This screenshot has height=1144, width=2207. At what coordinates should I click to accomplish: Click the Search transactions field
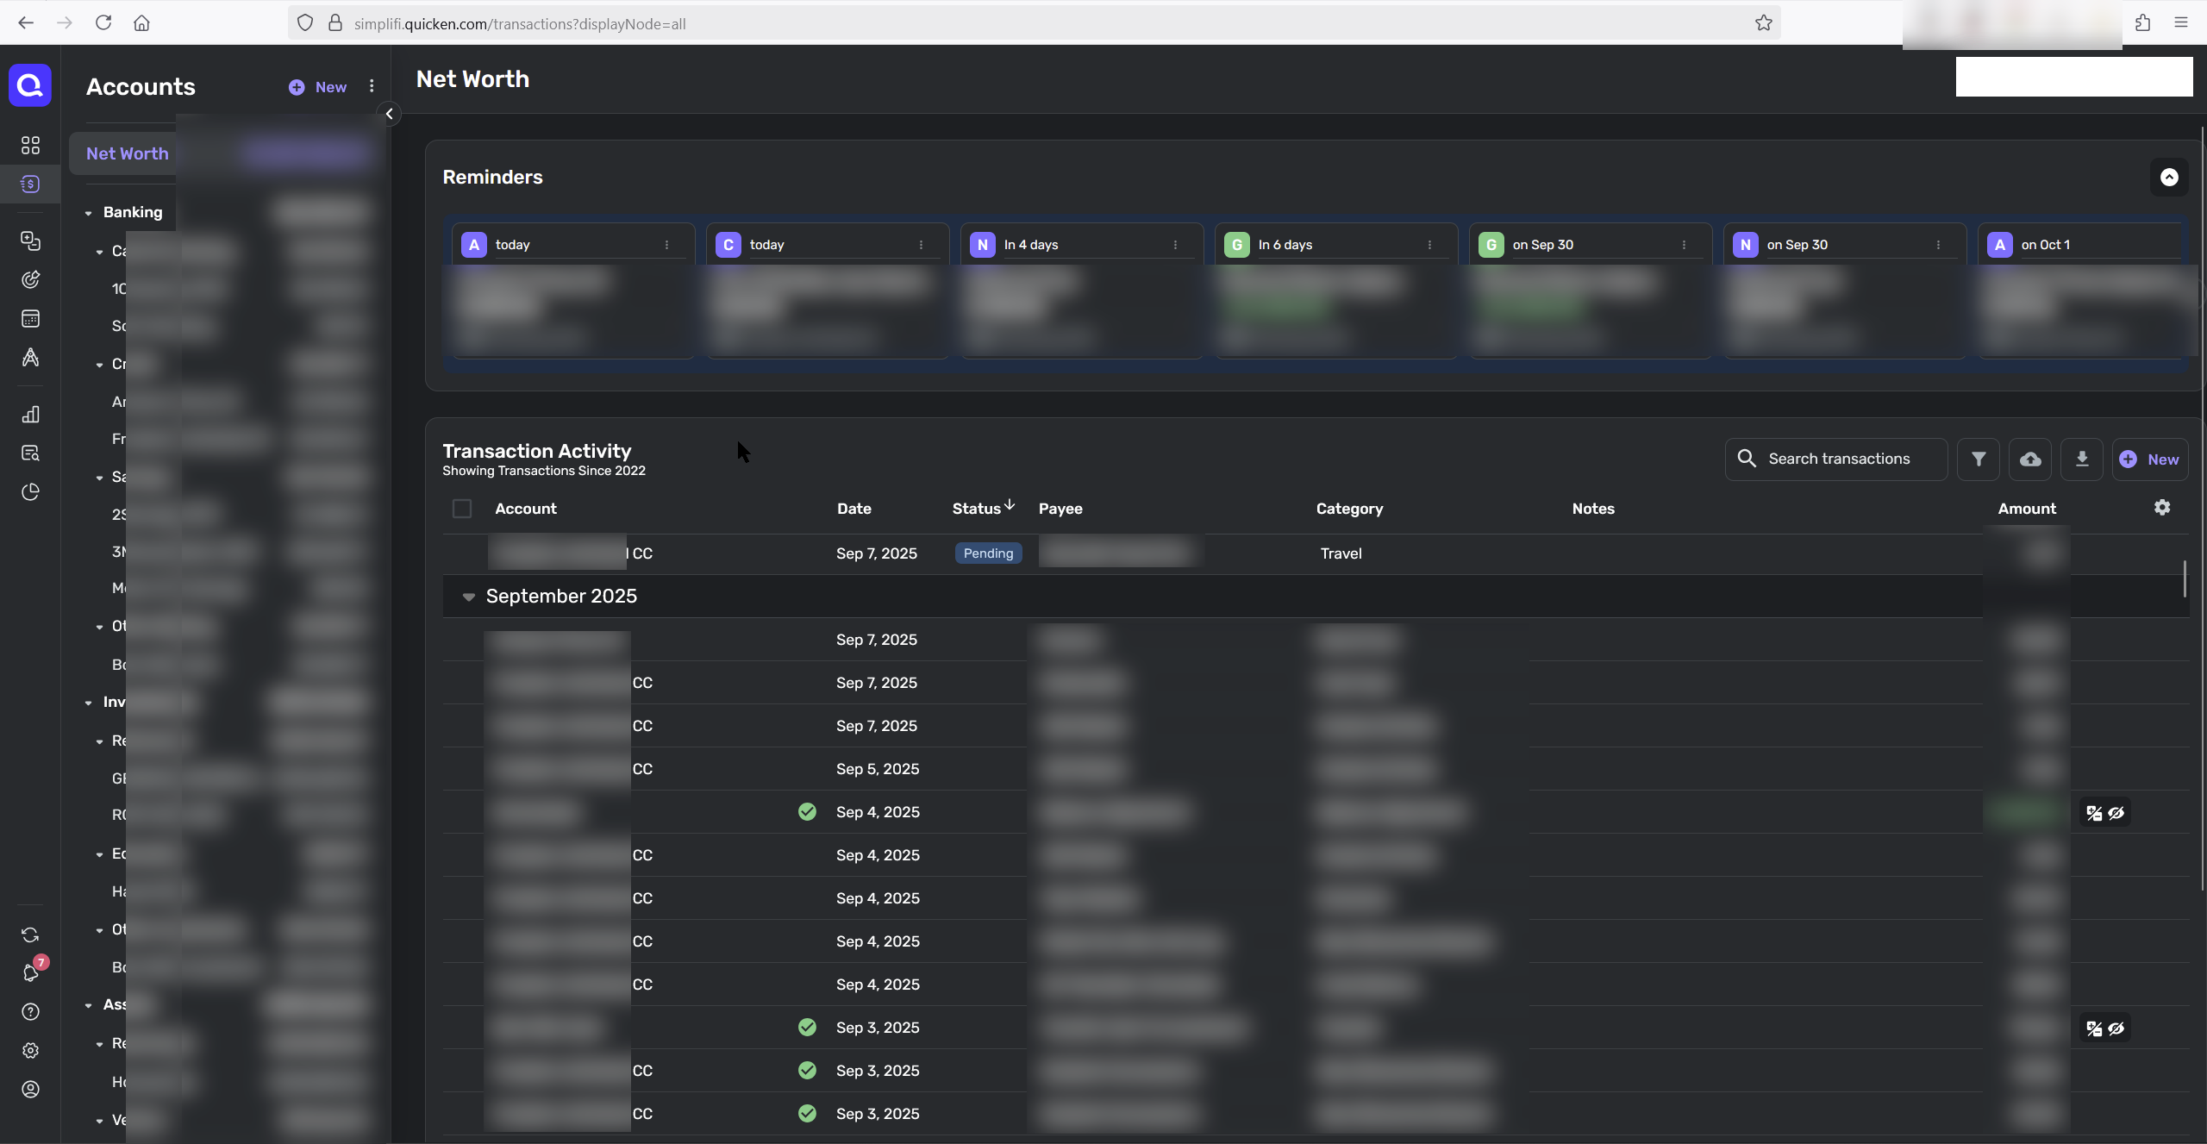click(x=1840, y=459)
